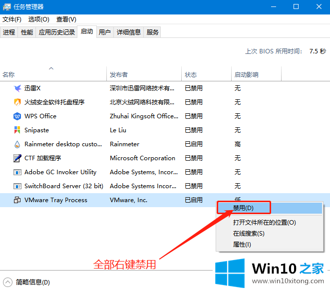Click the WPS Office icon
This screenshot has height=294, width=330.
(17, 116)
